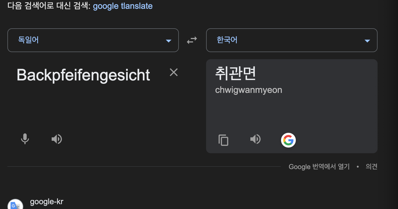
Task: Click the google-kr site favicon
Action: [x=15, y=205]
